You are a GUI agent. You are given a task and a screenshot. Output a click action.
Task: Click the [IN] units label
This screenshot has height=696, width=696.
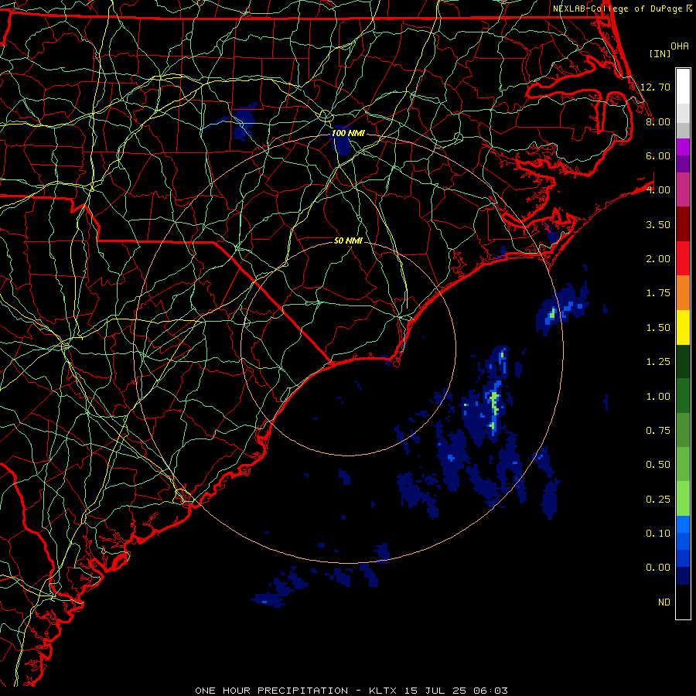coord(660,53)
